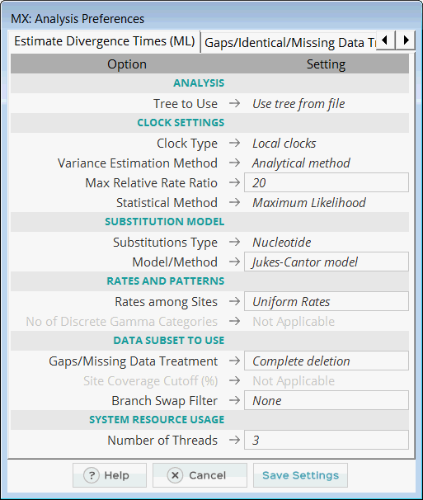The width and height of the screenshot is (423, 500).
Task: Open the Gaps/Missing Data Treatment dropdown
Action: [327, 361]
